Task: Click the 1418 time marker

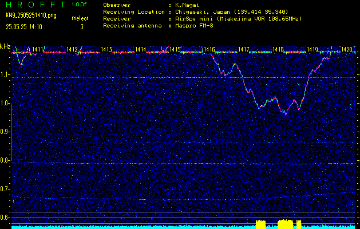Action: [278, 49]
